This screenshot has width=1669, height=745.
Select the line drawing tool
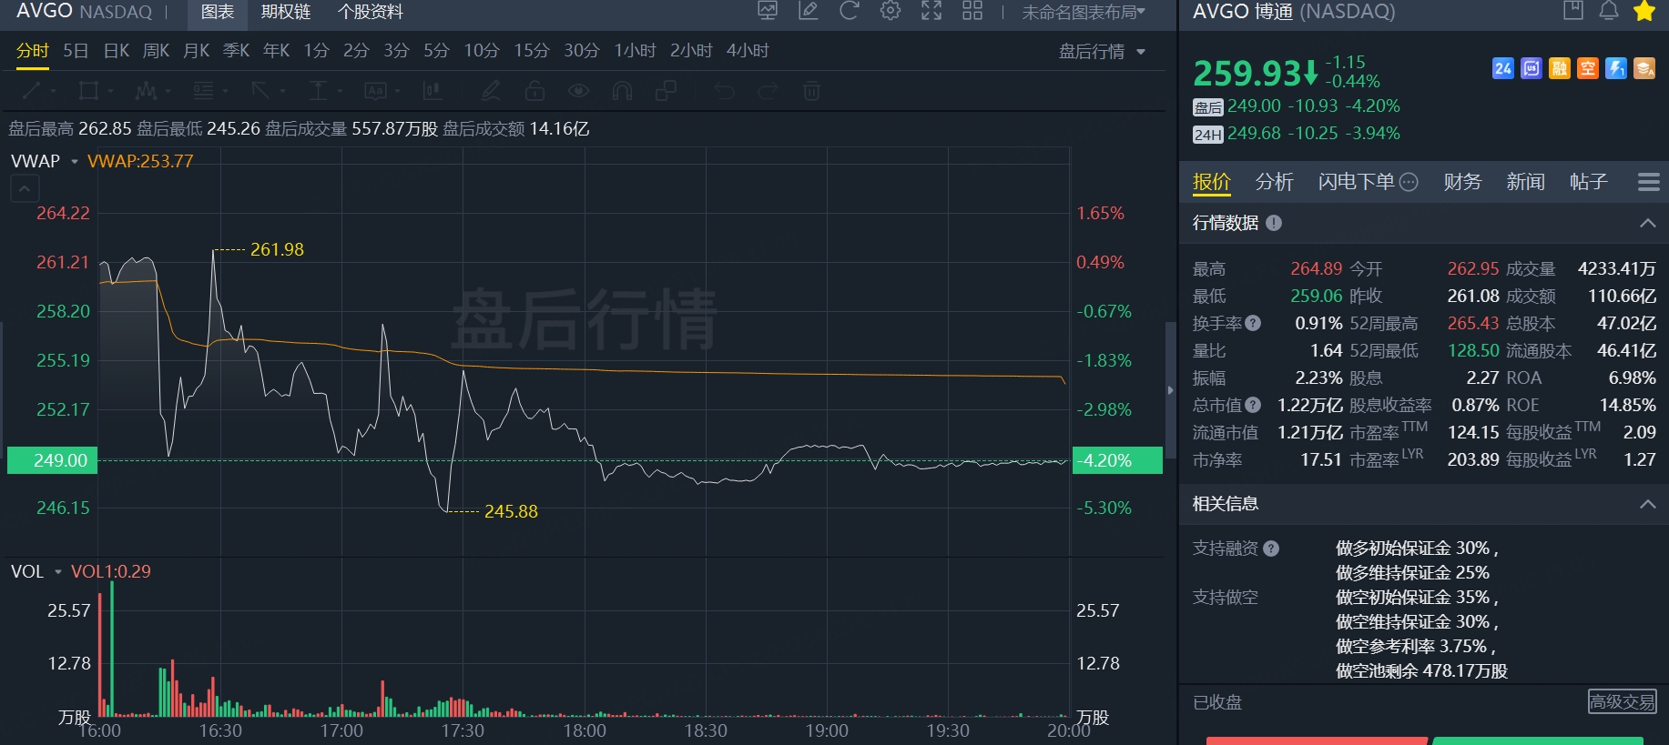click(x=32, y=90)
